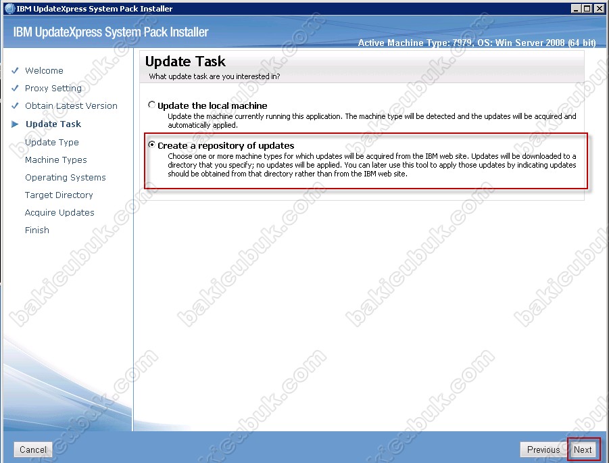The height and width of the screenshot is (463, 609).
Task: Click the 'What update task are you interested in?' text
Action: pyautogui.click(x=214, y=76)
